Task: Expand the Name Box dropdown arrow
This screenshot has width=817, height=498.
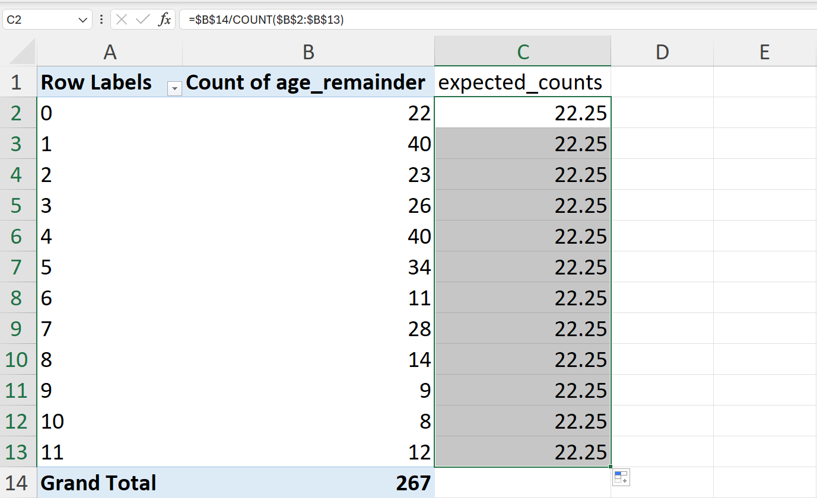Action: (82, 20)
